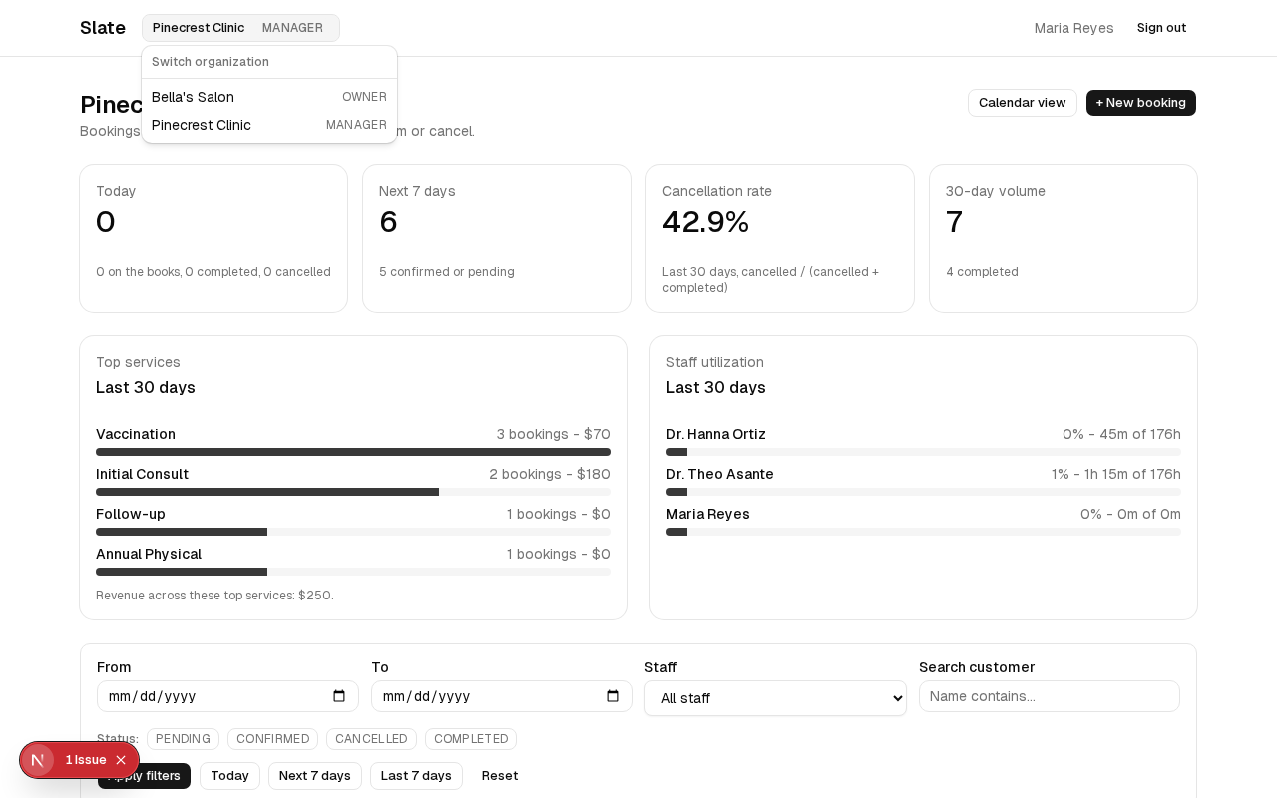
Task: Create a new booking
Action: [x=1141, y=103]
